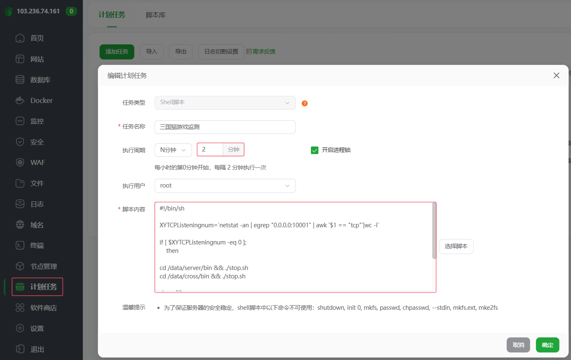Screen dimensions: 571x360
Task: Click the orange help question mark icon
Action: (305, 103)
